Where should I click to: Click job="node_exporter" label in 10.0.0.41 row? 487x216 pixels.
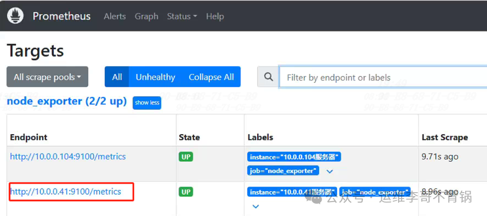375,192
